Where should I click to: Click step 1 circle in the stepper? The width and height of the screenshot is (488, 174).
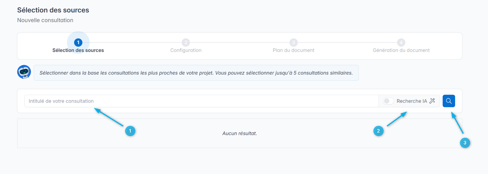78,42
